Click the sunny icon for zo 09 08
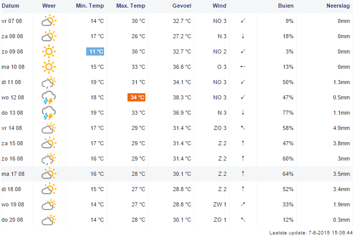Image resolution: width=357 pixels, height=237 pixels. (49, 51)
